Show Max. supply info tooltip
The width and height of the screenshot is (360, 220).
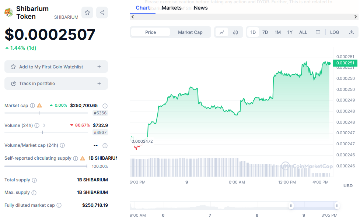(34, 193)
